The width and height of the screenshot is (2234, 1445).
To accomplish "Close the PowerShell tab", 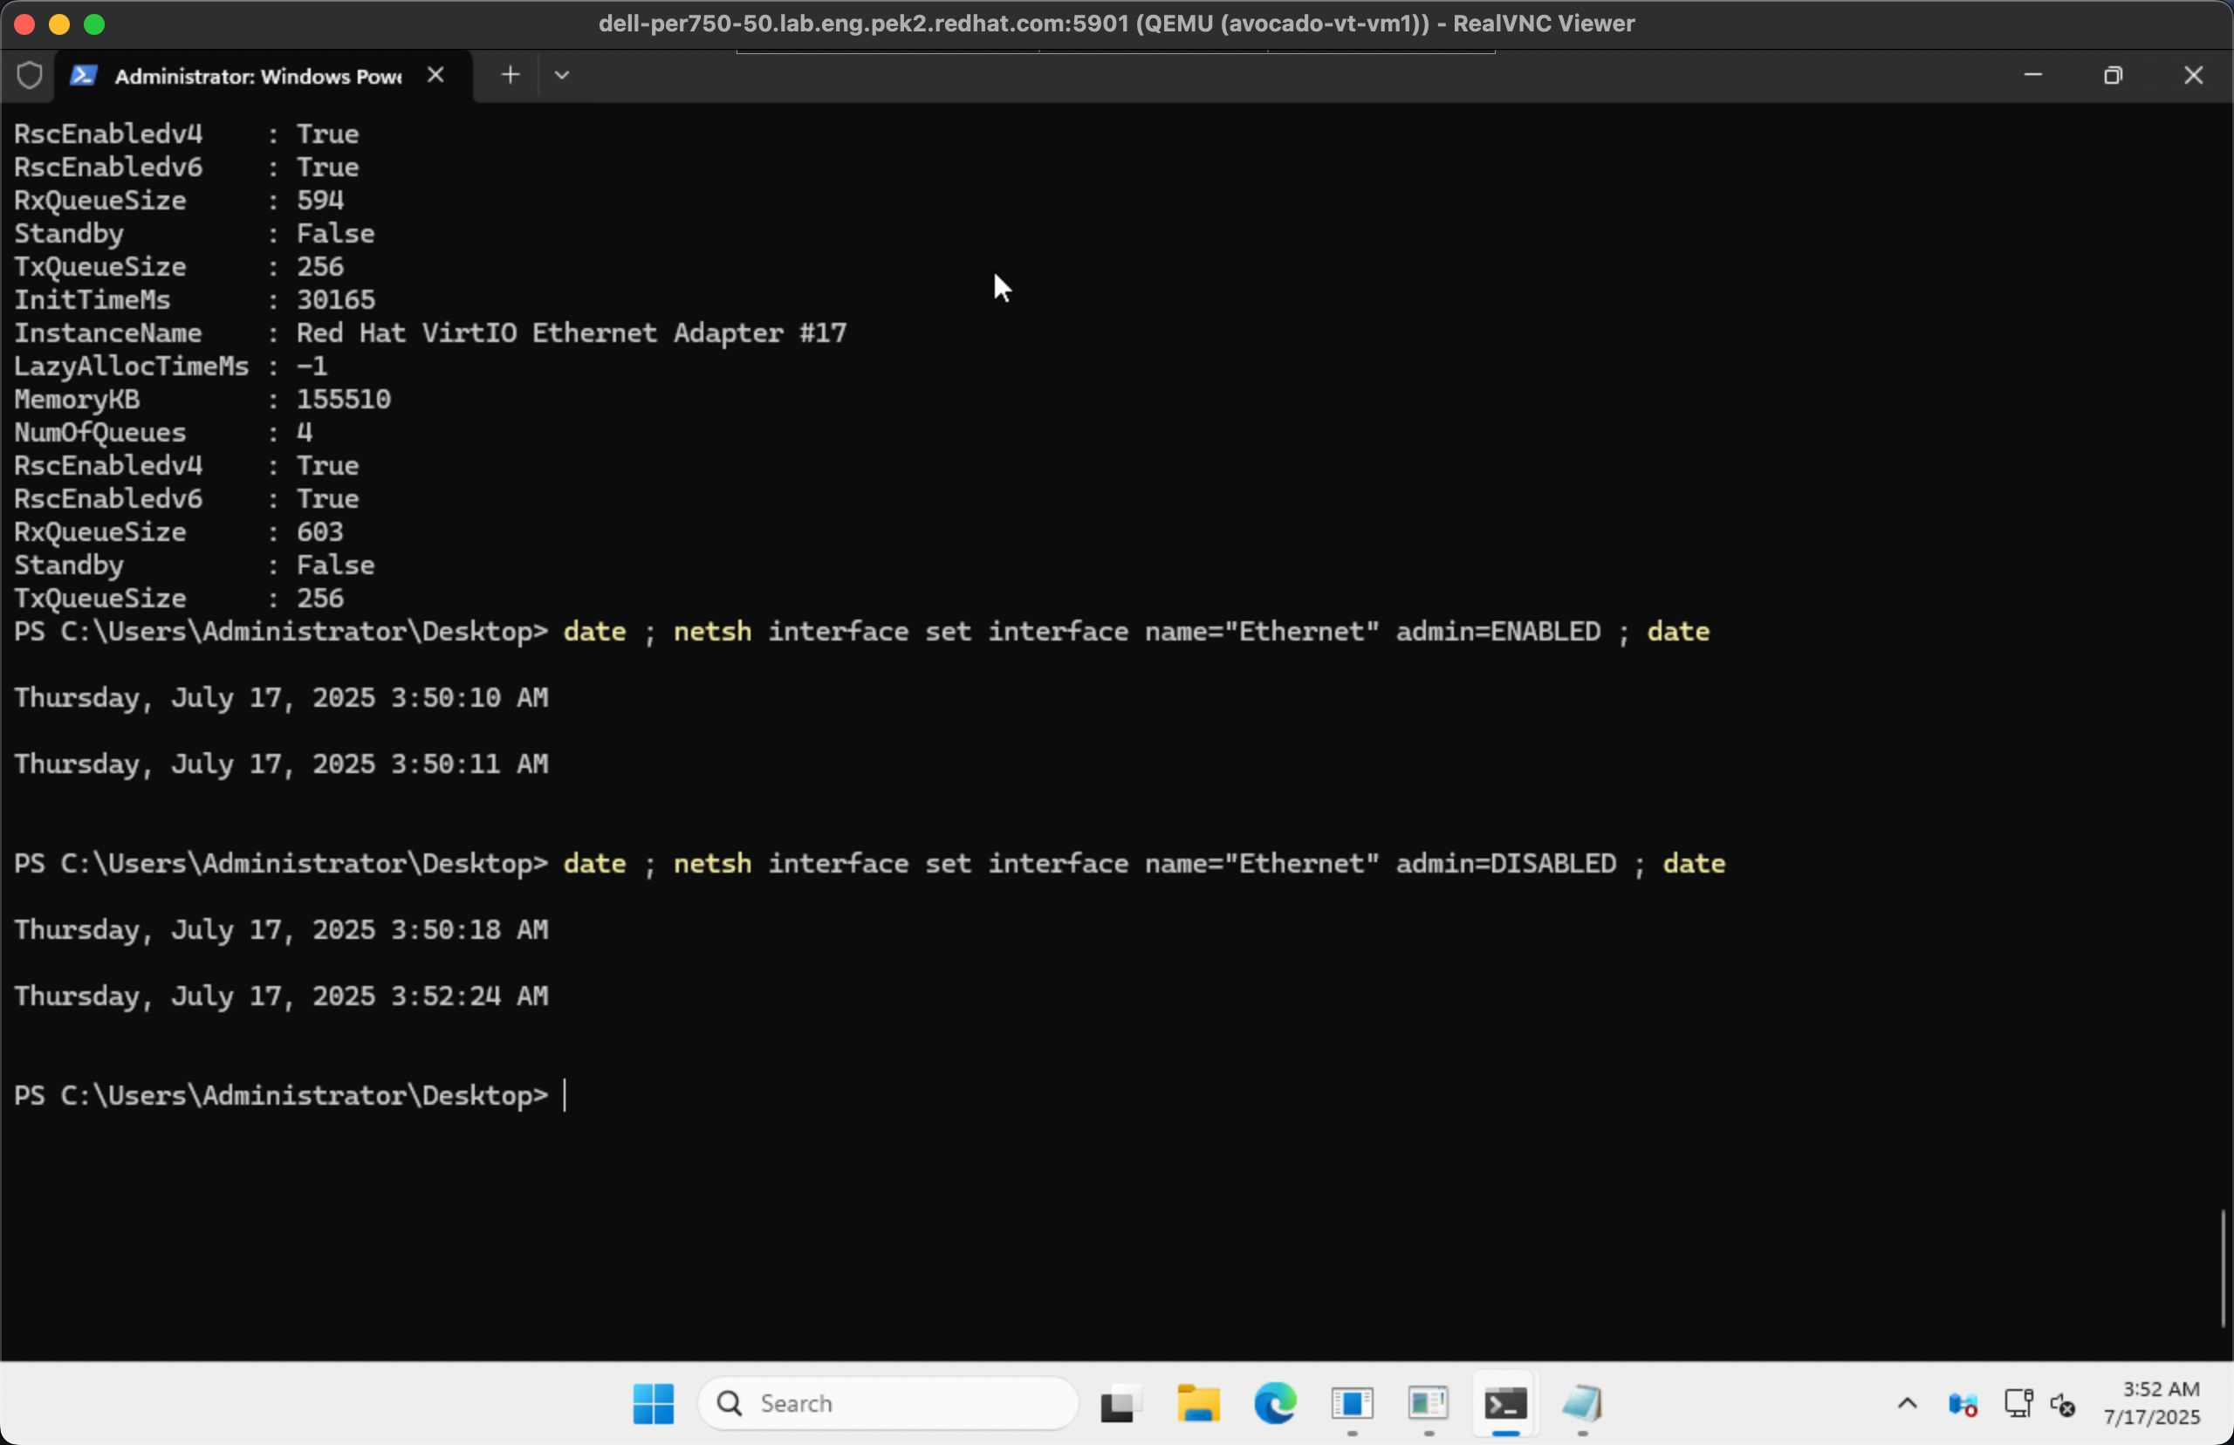I will [x=435, y=75].
